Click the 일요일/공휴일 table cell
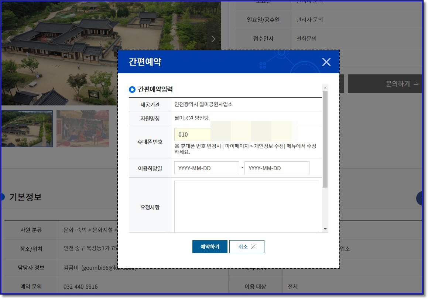The image size is (428, 299). coord(263,20)
